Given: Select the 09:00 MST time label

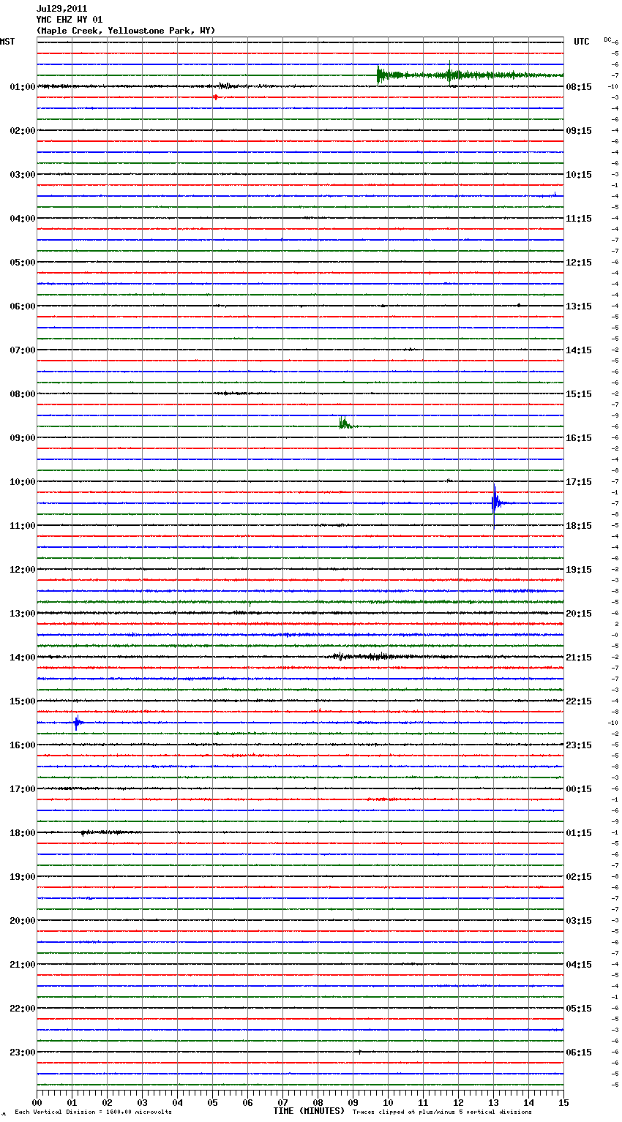Looking at the screenshot, I should click(23, 438).
